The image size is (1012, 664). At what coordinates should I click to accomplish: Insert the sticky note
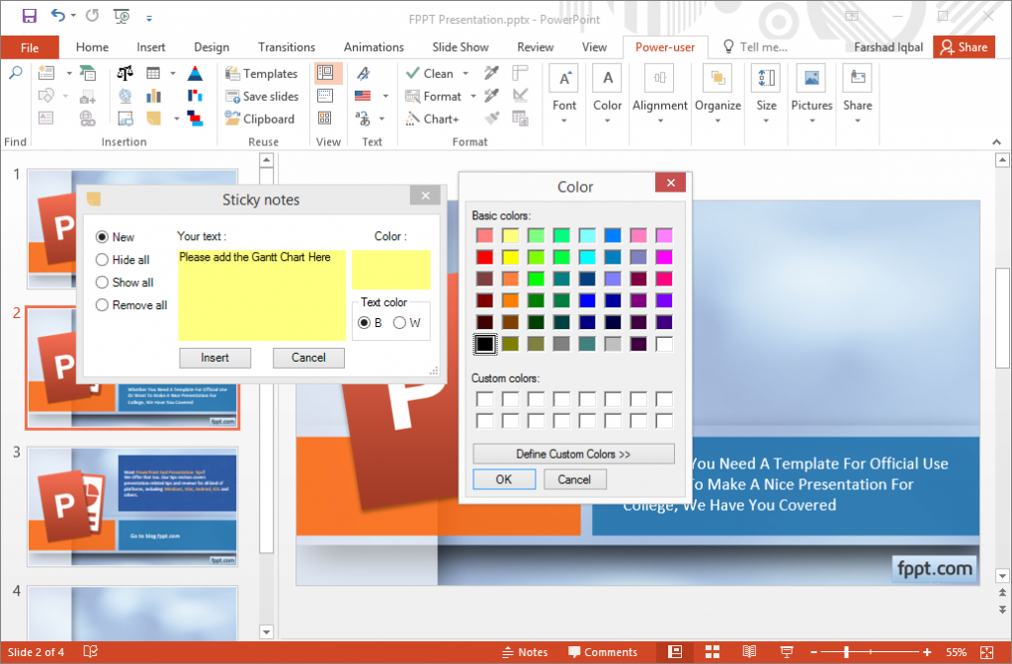(x=214, y=358)
